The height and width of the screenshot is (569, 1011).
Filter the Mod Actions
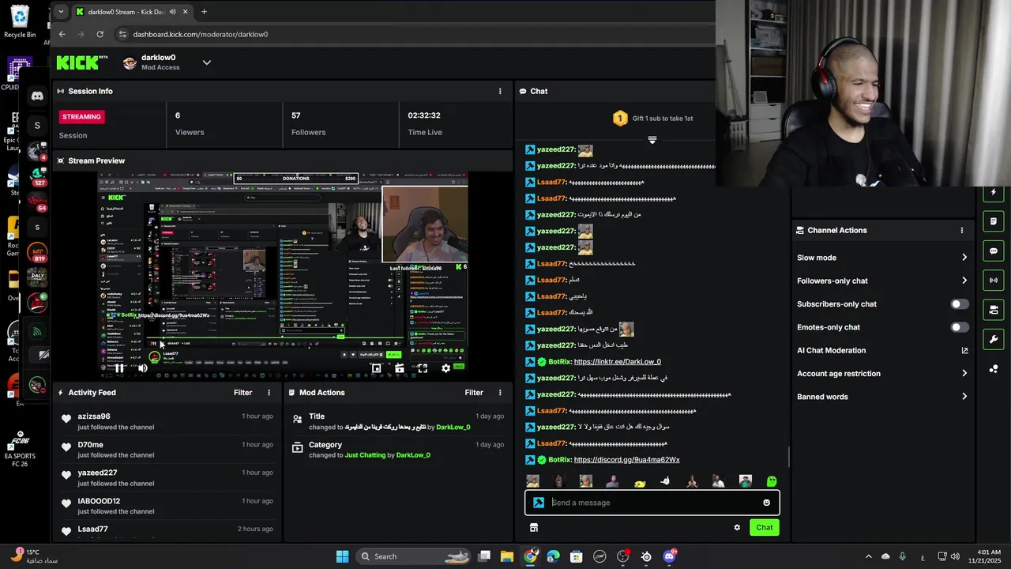click(474, 393)
